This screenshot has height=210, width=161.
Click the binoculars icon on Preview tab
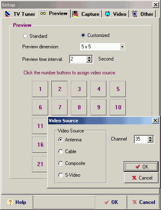click(x=43, y=13)
